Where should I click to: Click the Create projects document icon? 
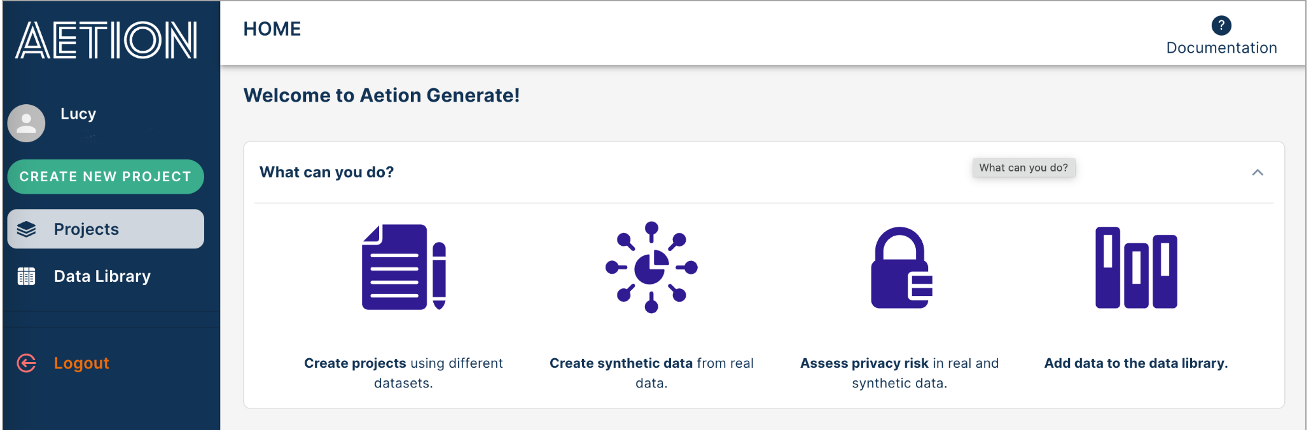[x=403, y=267]
